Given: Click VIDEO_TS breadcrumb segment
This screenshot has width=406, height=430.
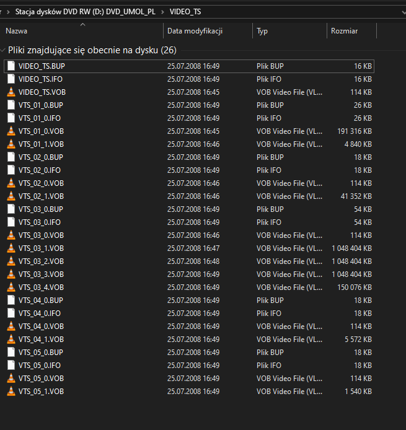Looking at the screenshot, I should 185,12.
